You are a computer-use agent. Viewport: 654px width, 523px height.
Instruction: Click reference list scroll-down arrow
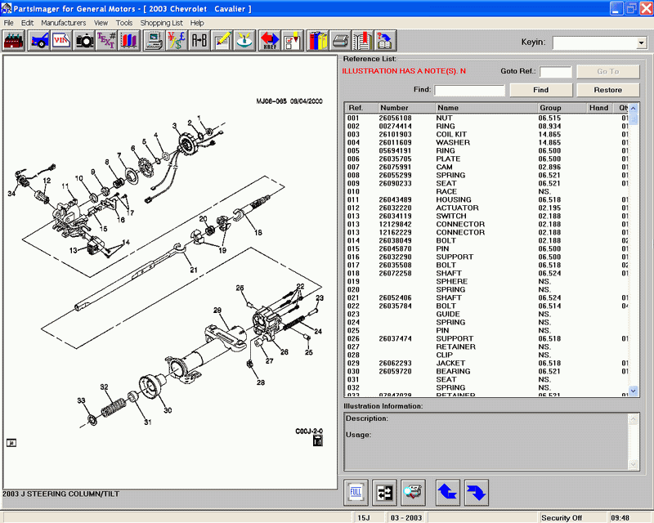click(x=633, y=391)
